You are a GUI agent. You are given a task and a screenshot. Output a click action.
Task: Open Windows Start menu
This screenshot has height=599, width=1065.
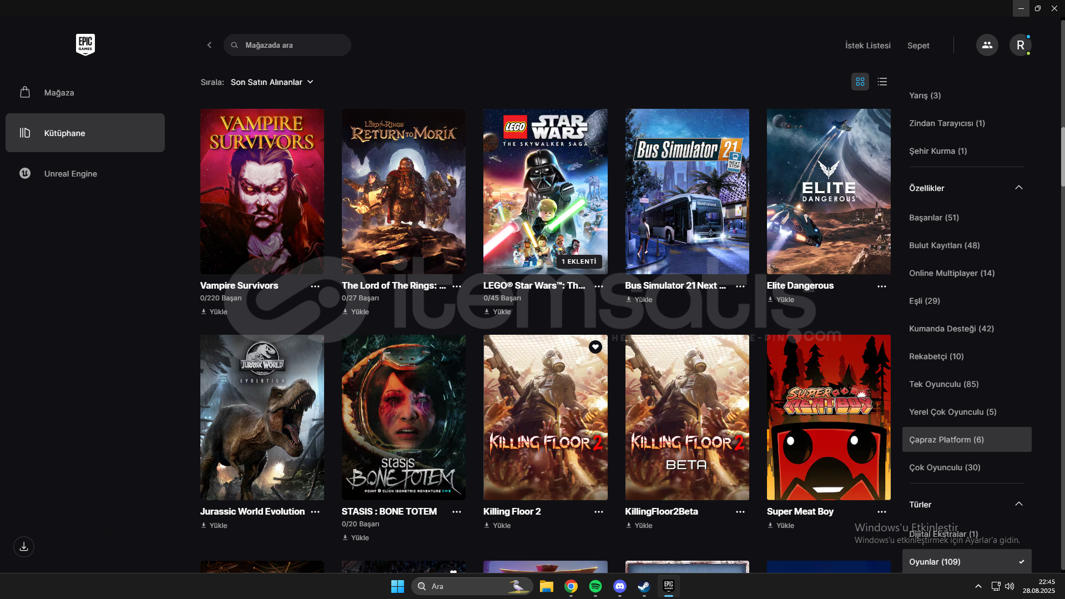[397, 586]
